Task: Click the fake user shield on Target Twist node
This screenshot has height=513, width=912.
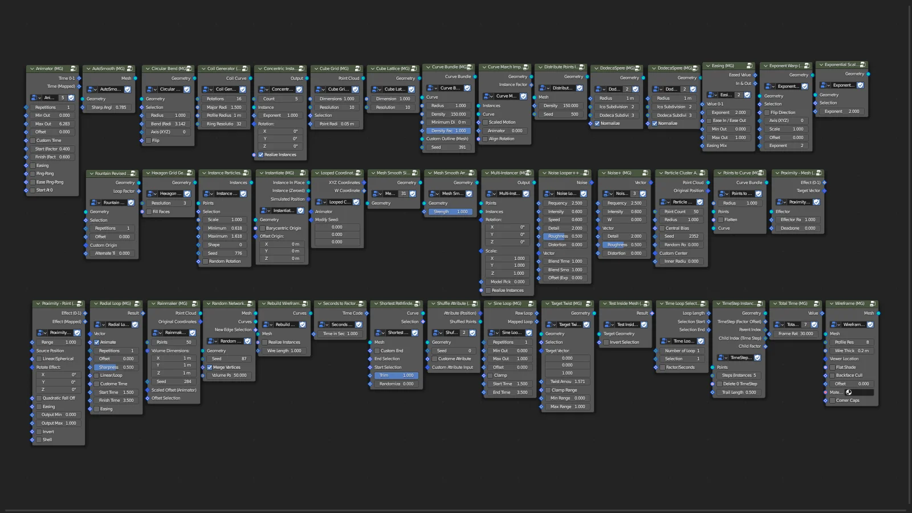Action: click(587, 324)
